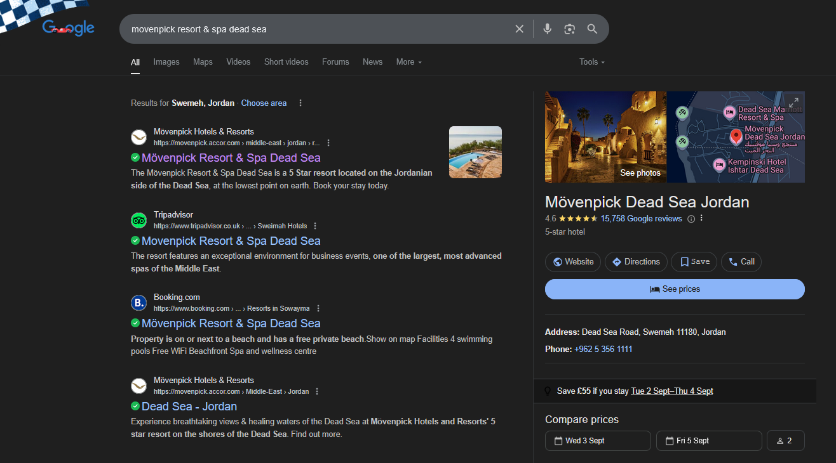The image size is (836, 463).
Task: Click green verified badge on Booking.com title
Action: 135,323
